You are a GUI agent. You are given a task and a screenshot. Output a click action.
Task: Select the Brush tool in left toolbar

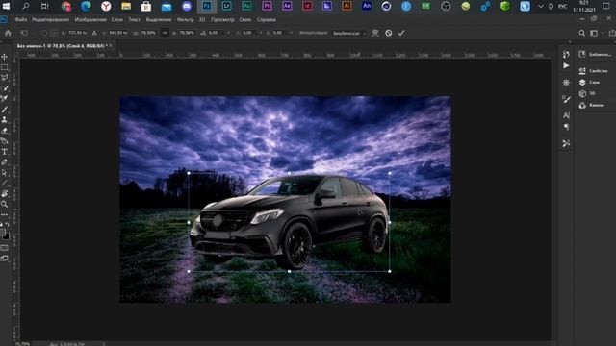tap(4, 110)
